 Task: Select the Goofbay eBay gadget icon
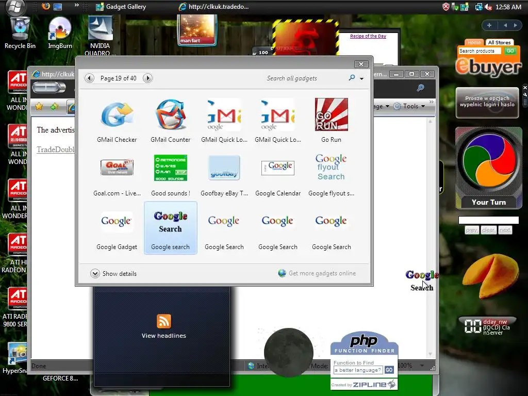(224, 168)
